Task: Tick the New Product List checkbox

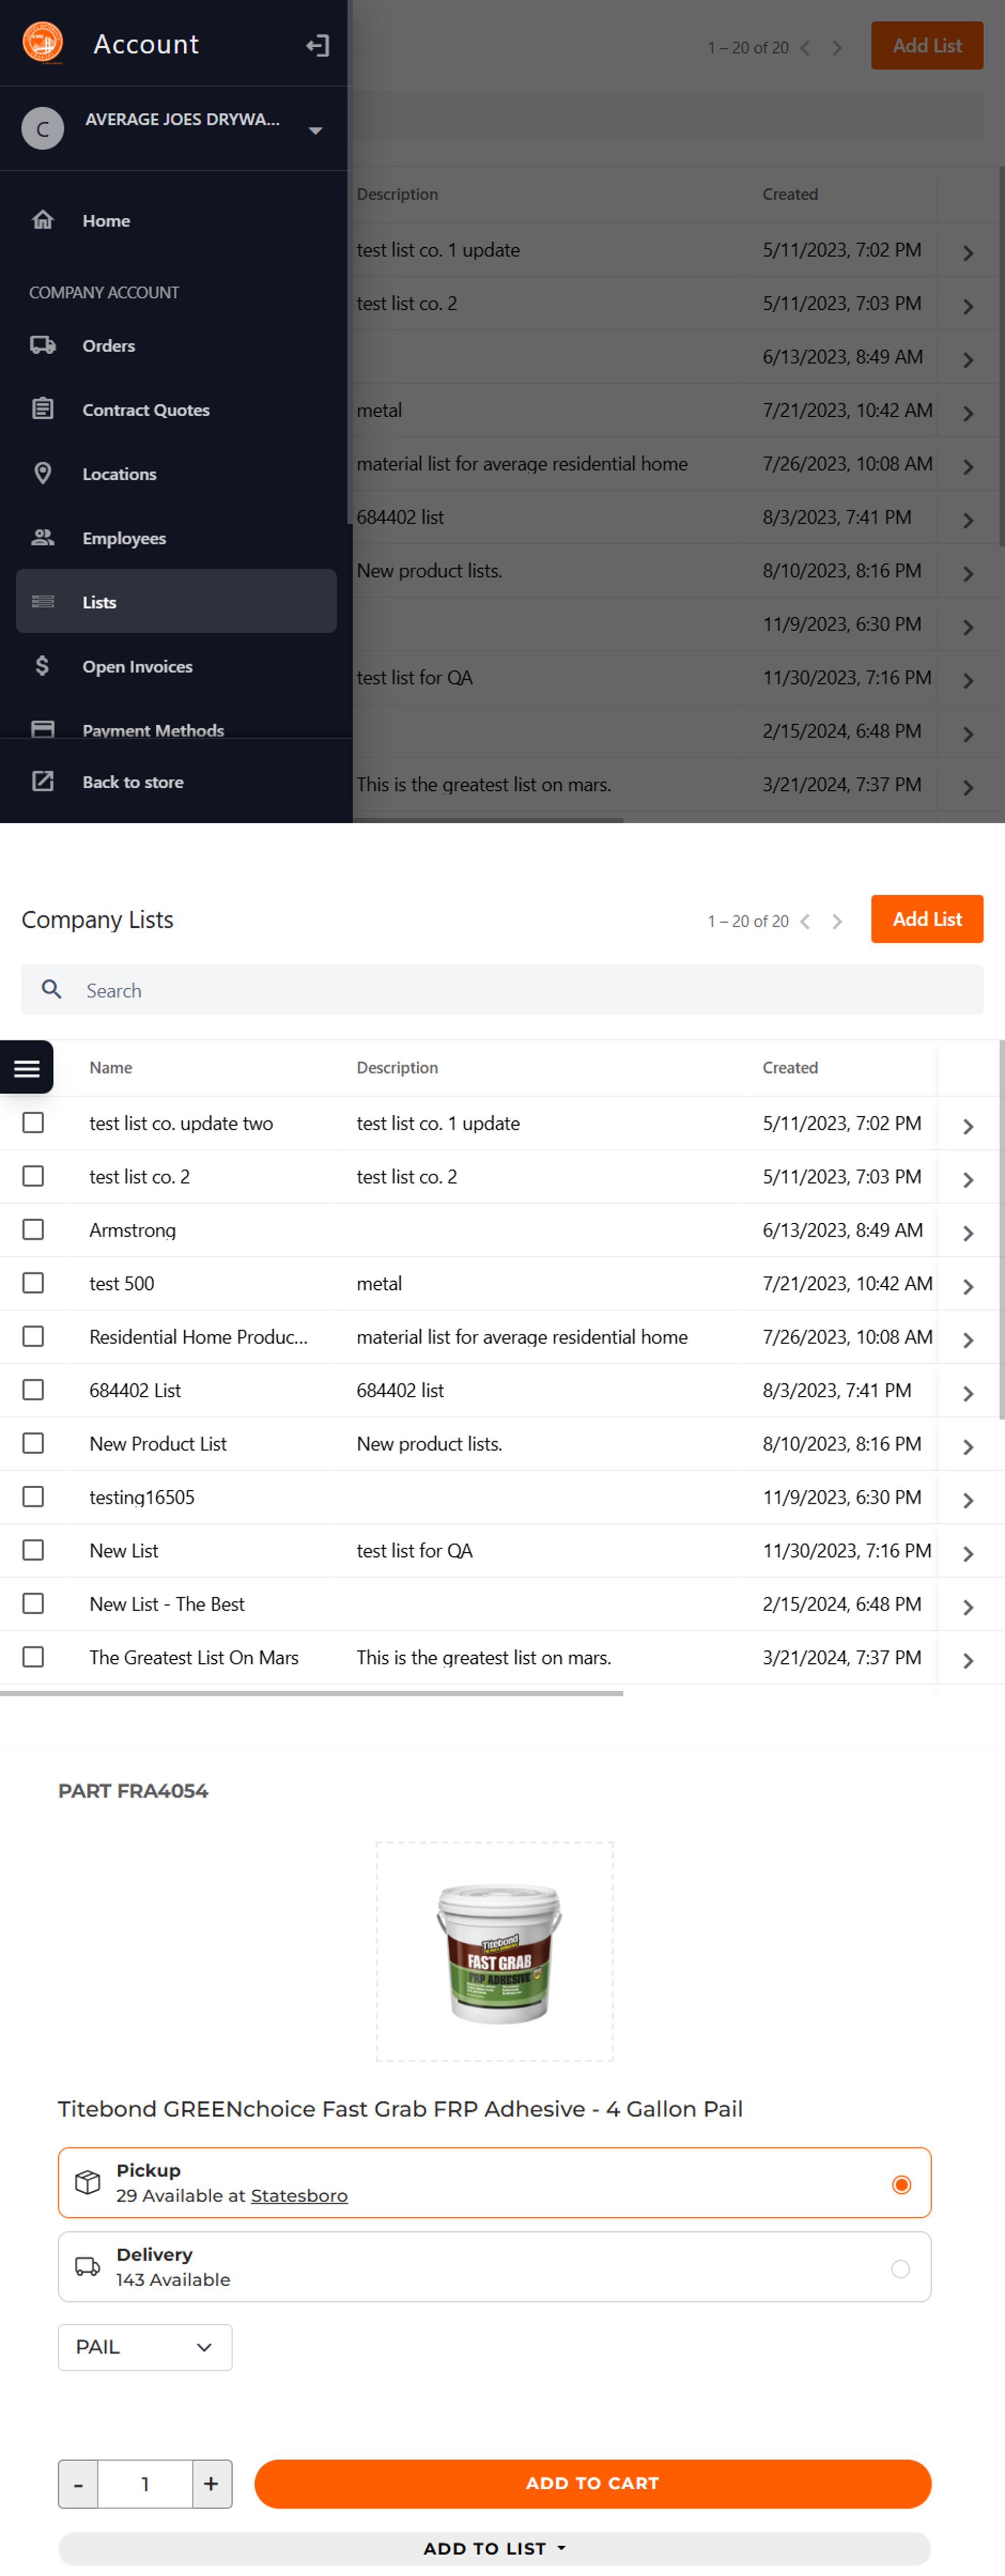Action: point(33,1442)
